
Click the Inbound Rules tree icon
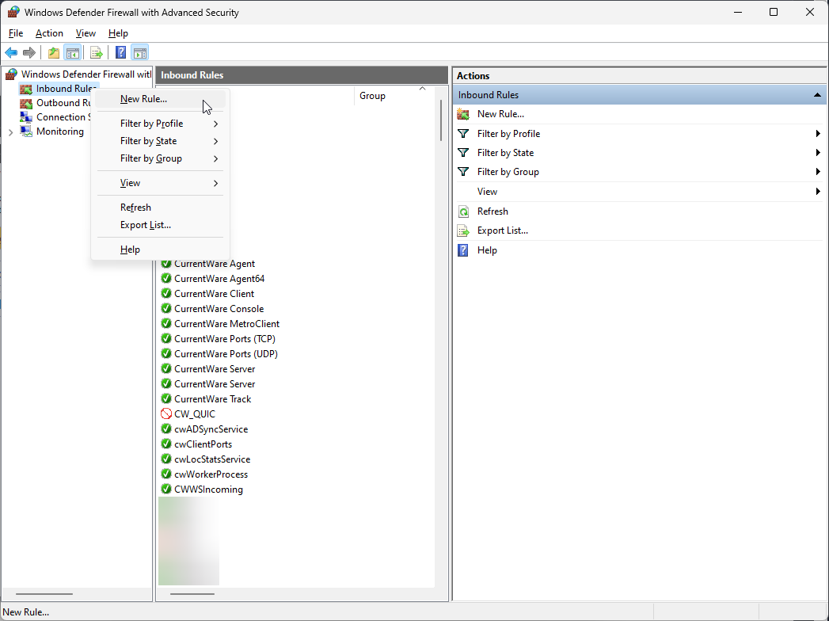26,89
